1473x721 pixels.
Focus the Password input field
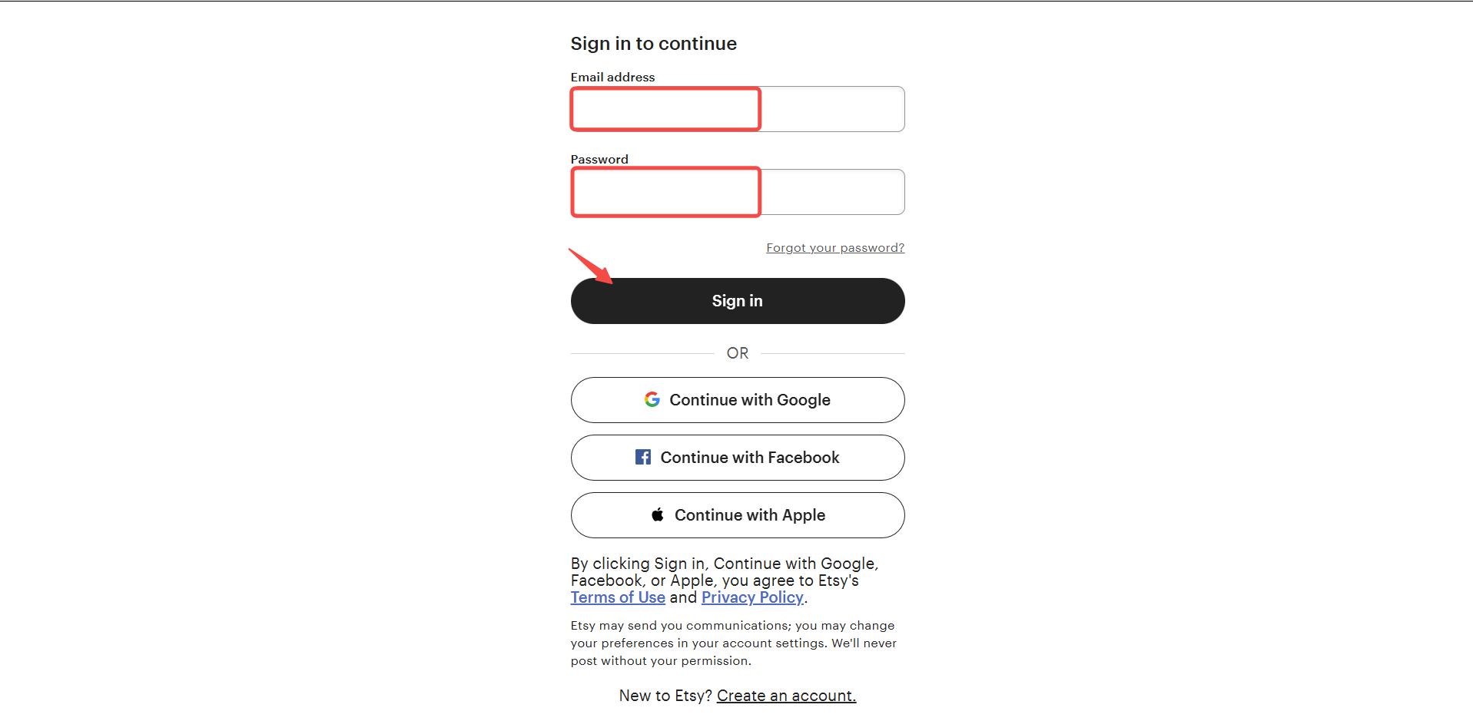[737, 192]
